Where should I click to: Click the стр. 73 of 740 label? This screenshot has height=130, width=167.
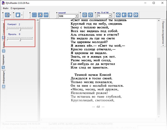pos(103,12)
